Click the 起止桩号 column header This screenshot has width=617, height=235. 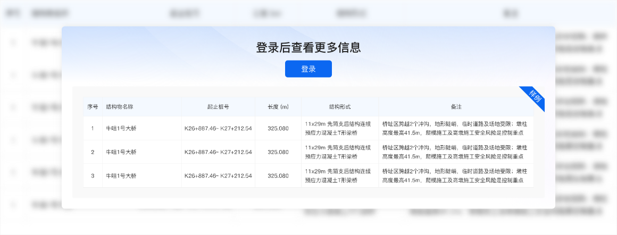coord(218,107)
